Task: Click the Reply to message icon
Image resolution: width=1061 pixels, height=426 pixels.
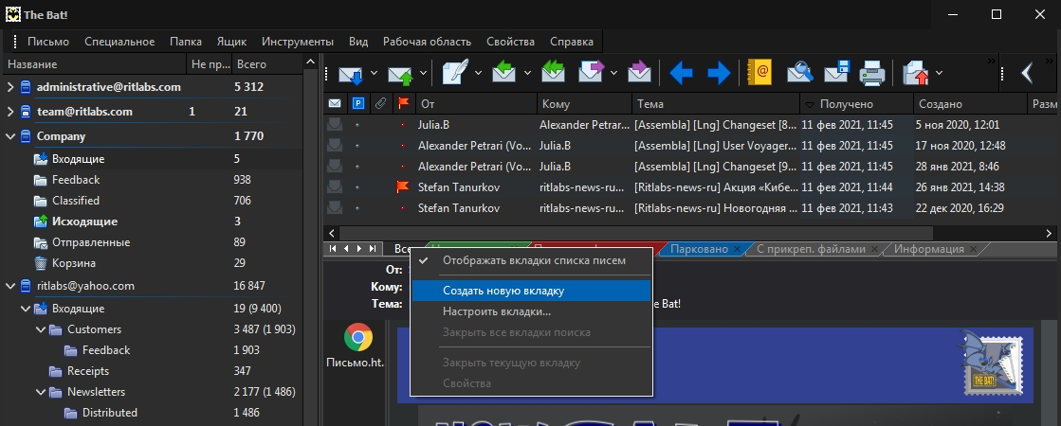Action: (504, 72)
